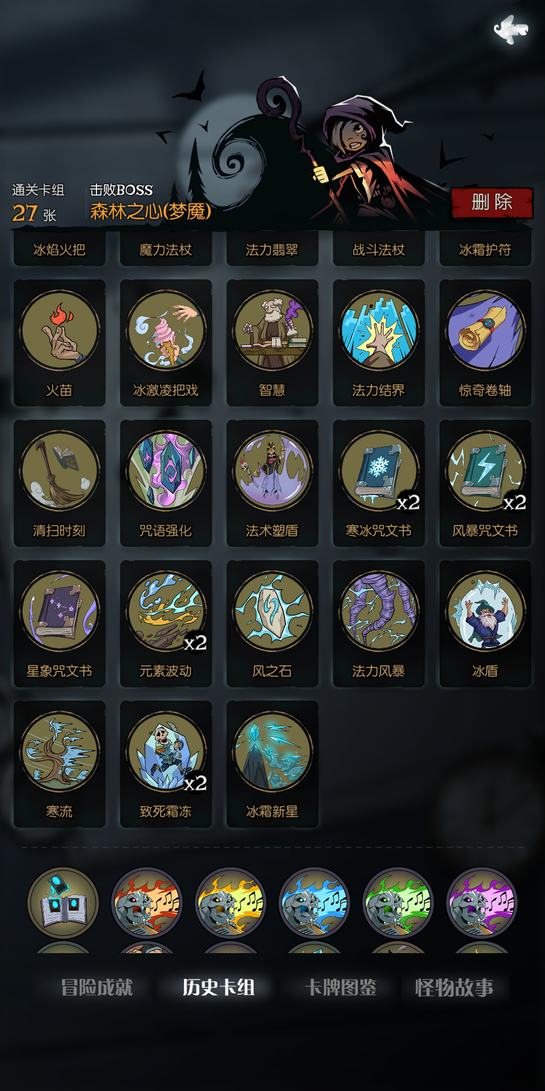545x1091 pixels.
Task: Choose the purple flame skull talisman
Action: tap(482, 903)
